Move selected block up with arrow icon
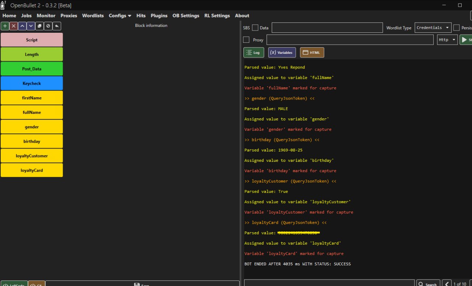 [x=22, y=26]
